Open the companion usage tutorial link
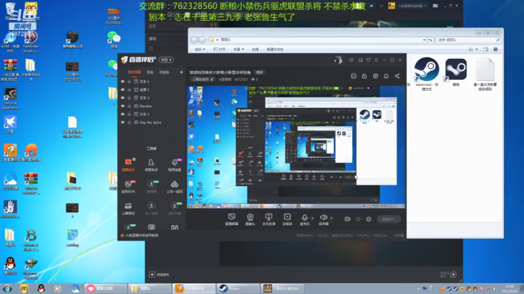 [x=140, y=235]
